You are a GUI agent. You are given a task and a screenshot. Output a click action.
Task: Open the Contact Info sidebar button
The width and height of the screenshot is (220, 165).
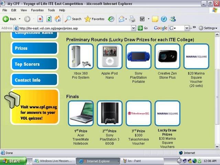coord(34,80)
